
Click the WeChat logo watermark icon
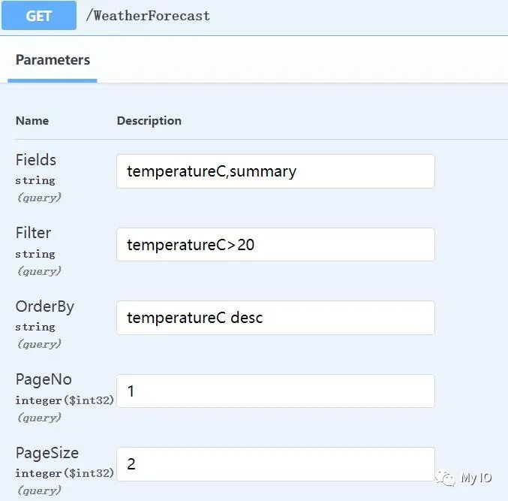pyautogui.click(x=446, y=478)
